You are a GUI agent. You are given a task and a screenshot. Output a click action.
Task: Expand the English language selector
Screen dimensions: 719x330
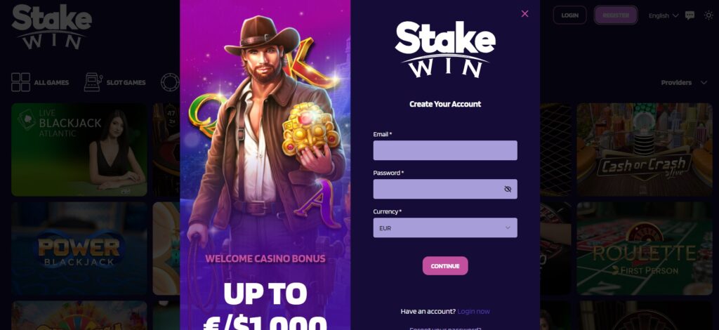point(663,15)
